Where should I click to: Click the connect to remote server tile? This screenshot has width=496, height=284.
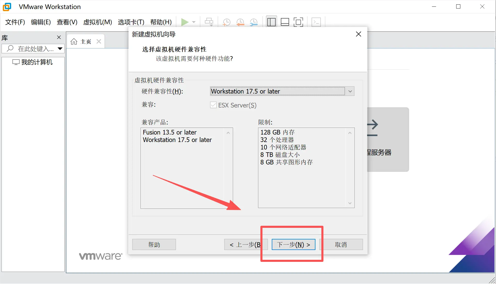click(x=388, y=139)
